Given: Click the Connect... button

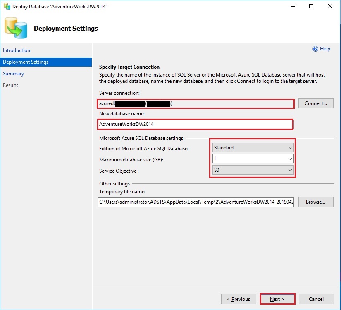Looking at the screenshot, I should (316, 103).
